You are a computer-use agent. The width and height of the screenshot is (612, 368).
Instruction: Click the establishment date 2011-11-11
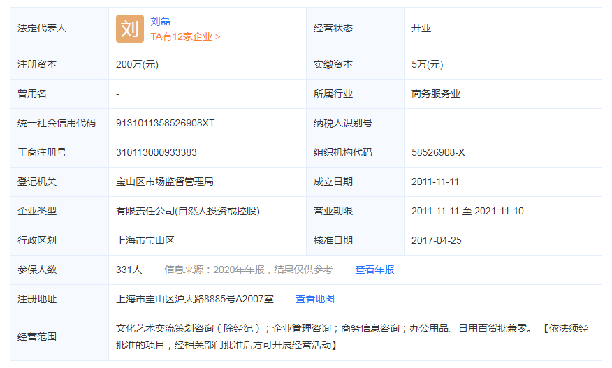[435, 182]
